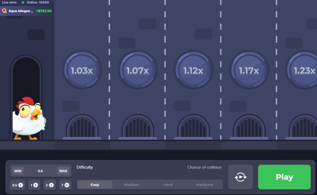The height and width of the screenshot is (195, 317).
Task: Set difficulty to Hardcore
Action: [204, 185]
